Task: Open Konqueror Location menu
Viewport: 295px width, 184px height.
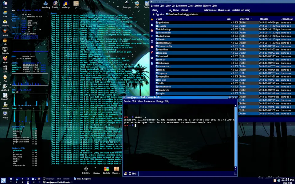Action: [x=155, y=6]
